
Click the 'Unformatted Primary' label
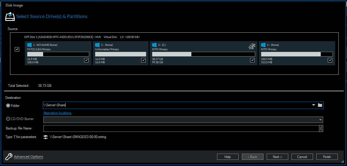point(107,49)
